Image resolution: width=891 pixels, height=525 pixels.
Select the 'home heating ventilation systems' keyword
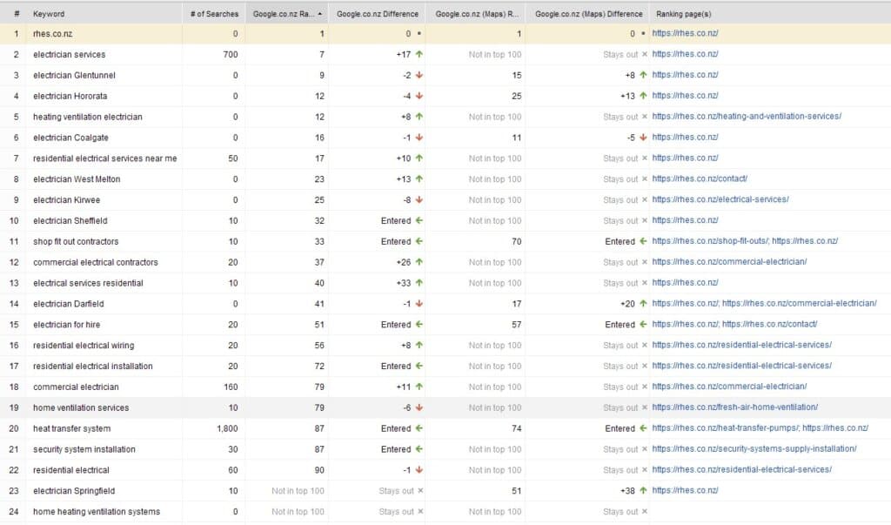coord(97,512)
